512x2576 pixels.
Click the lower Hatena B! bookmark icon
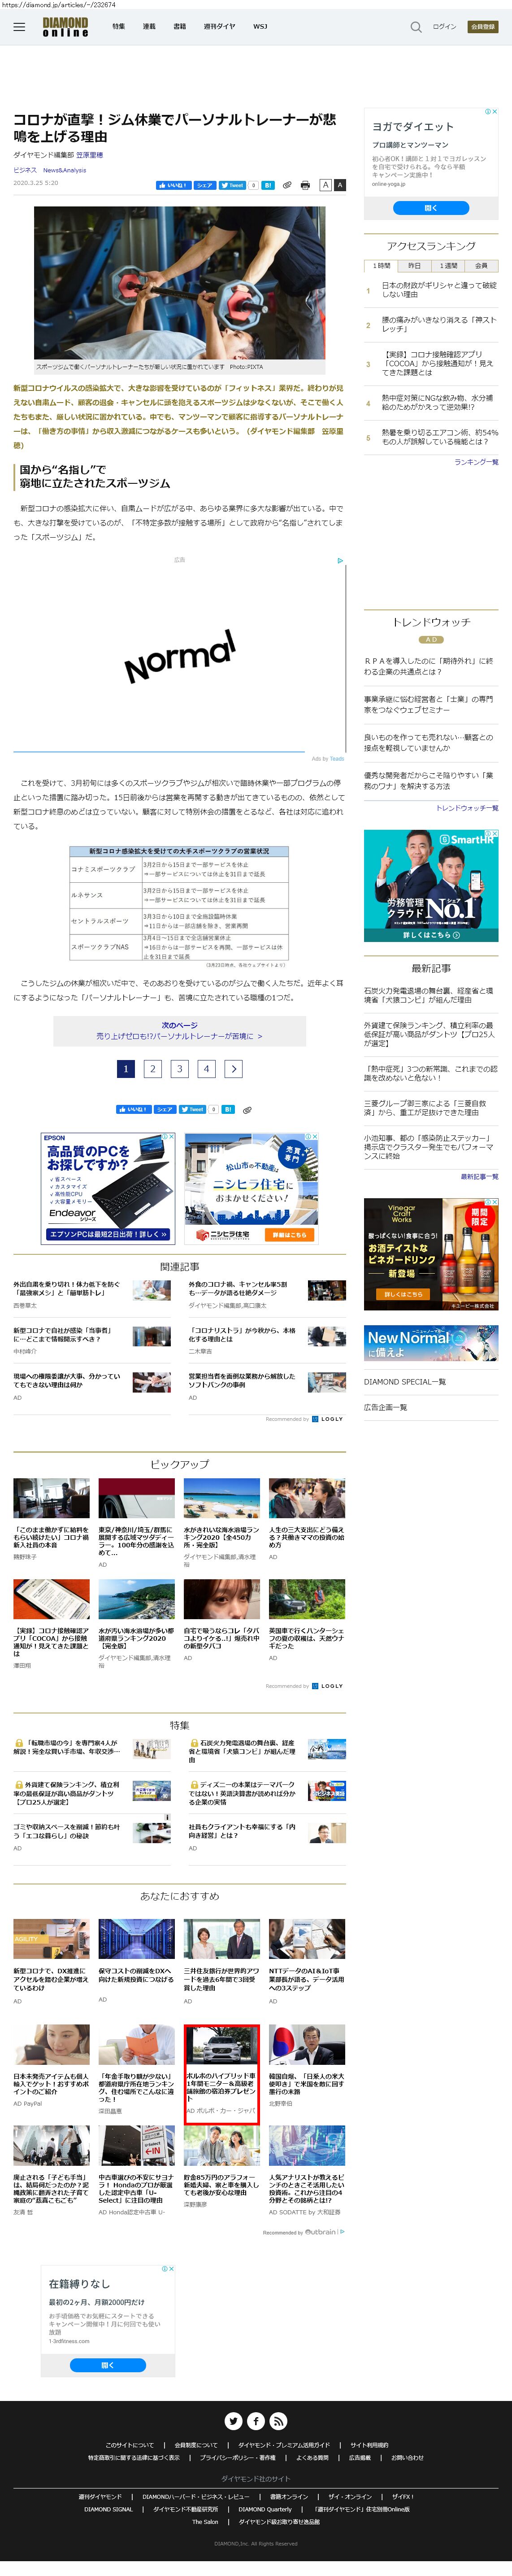tap(229, 1109)
